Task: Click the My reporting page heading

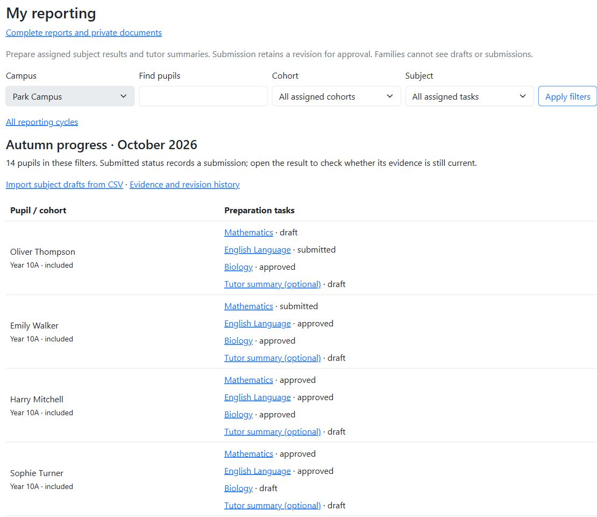Action: point(51,13)
